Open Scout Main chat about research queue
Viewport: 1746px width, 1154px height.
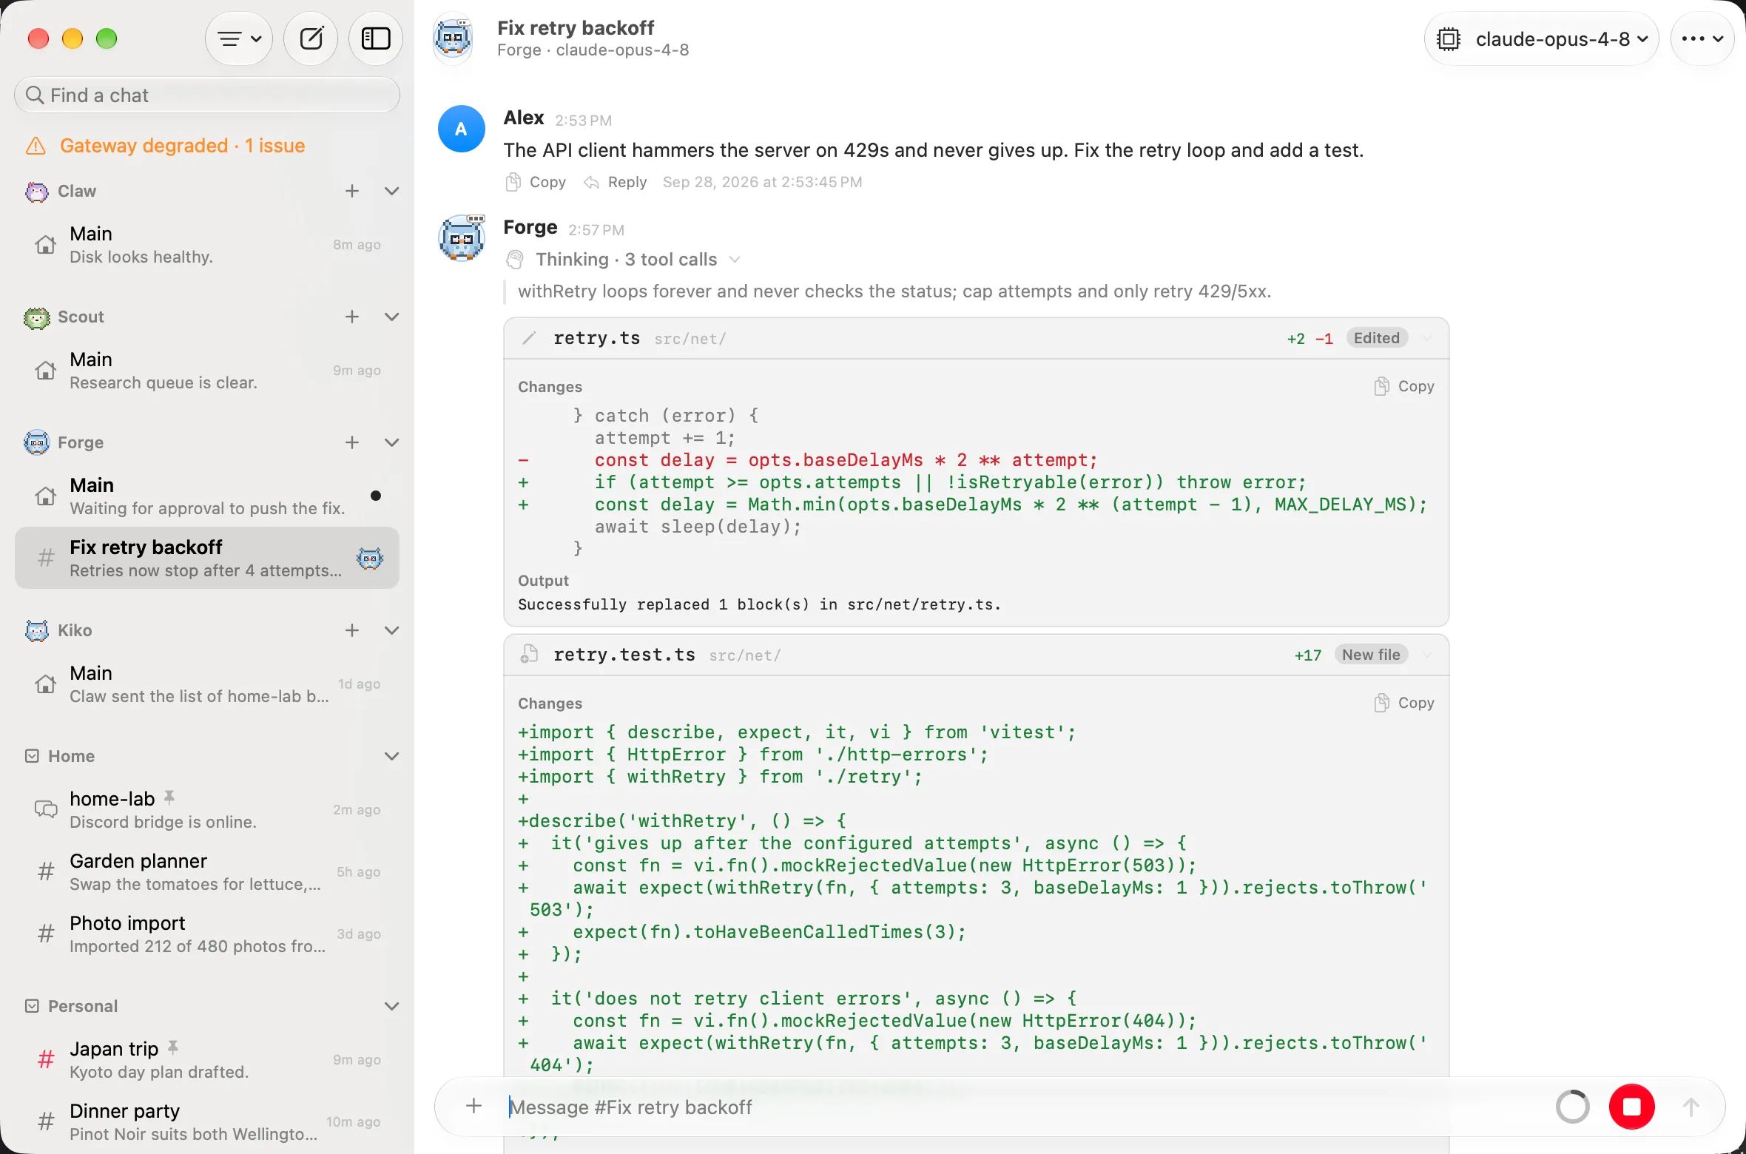207,371
